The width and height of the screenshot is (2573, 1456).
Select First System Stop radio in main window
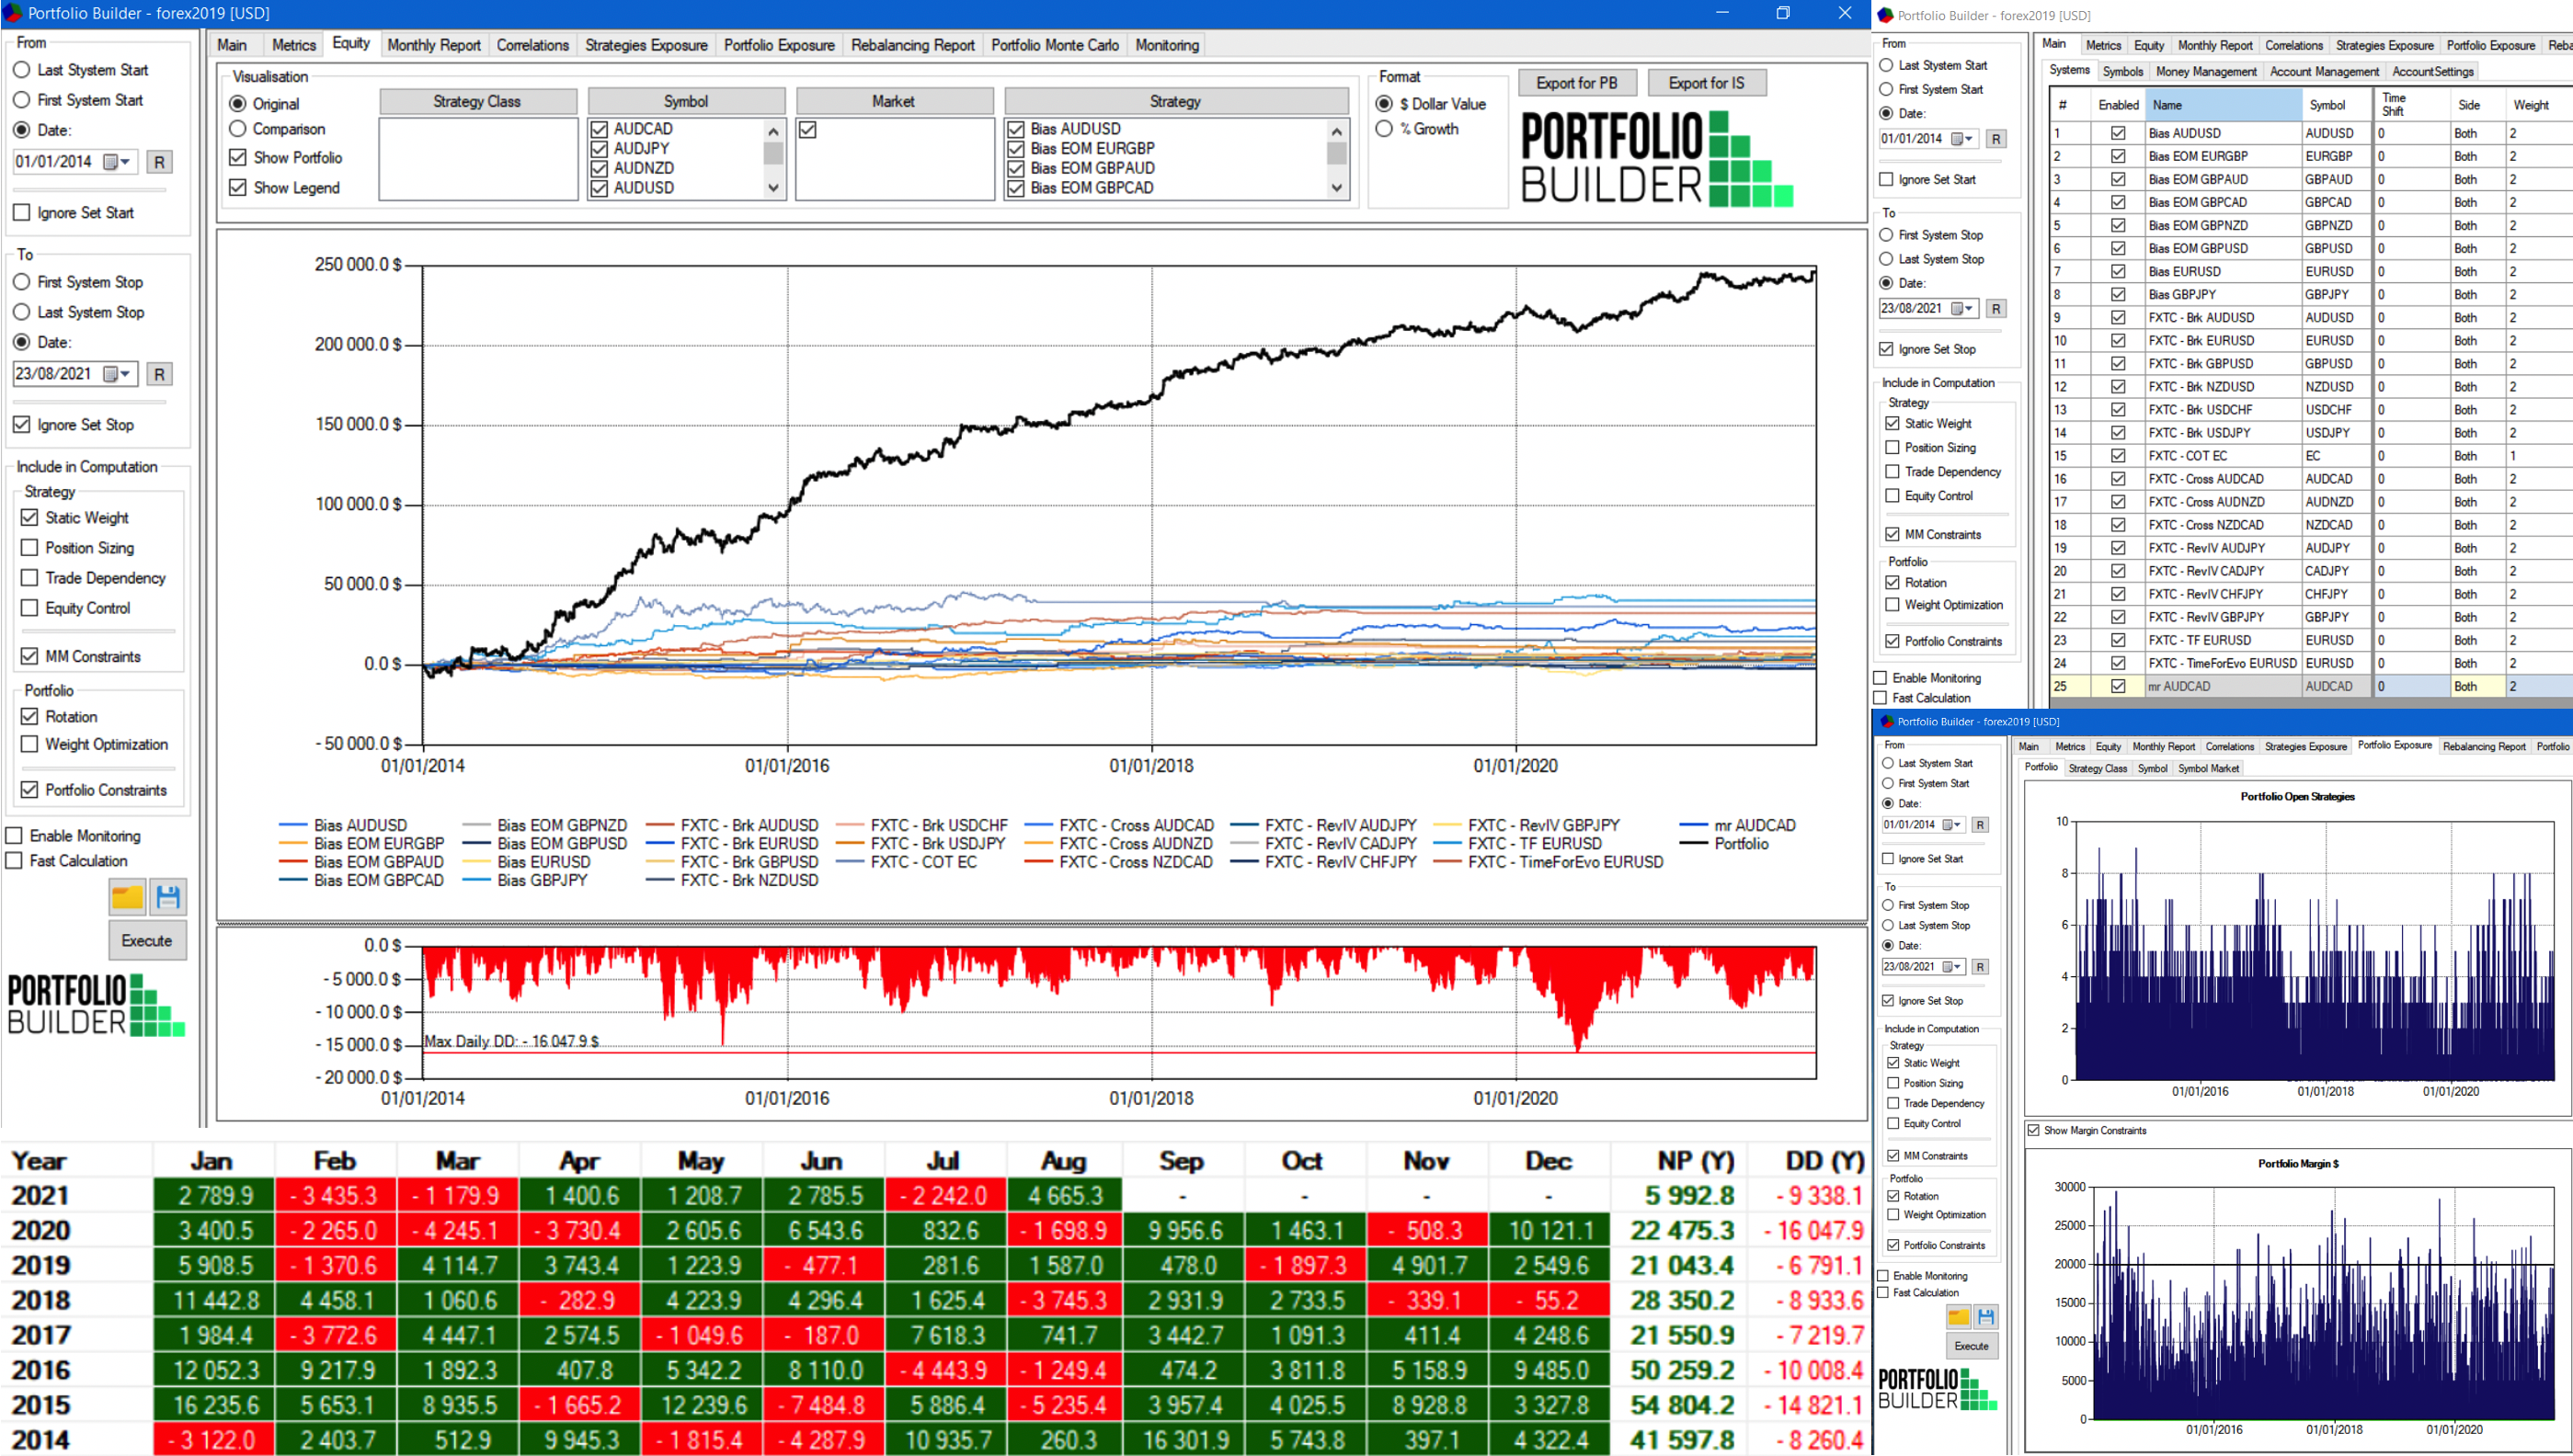point(21,282)
